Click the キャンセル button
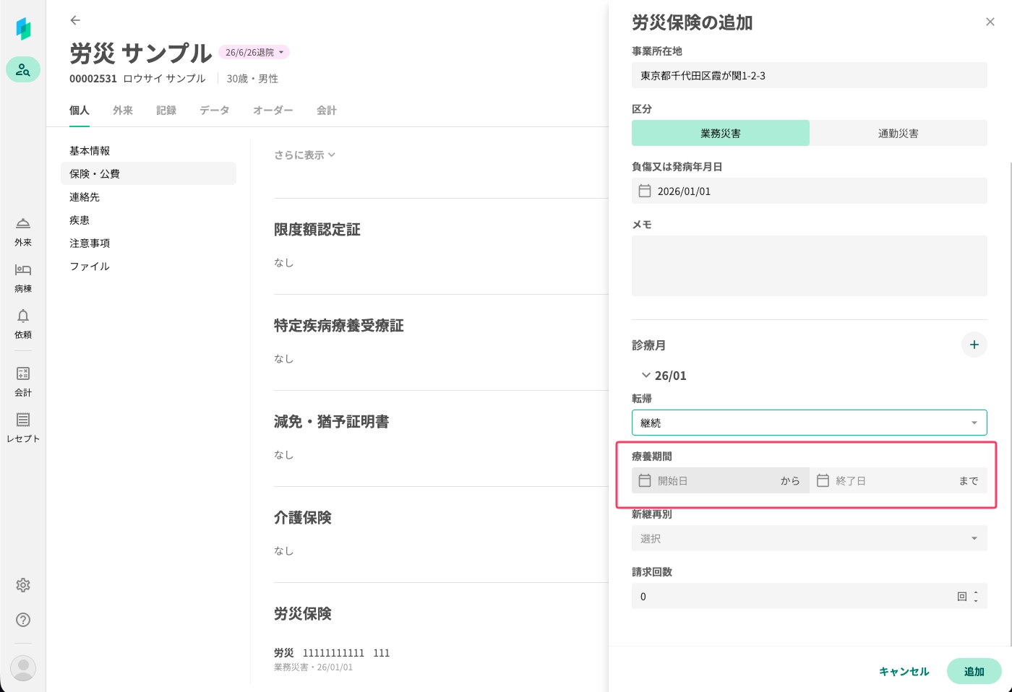Image resolution: width=1012 pixels, height=692 pixels. pyautogui.click(x=904, y=671)
